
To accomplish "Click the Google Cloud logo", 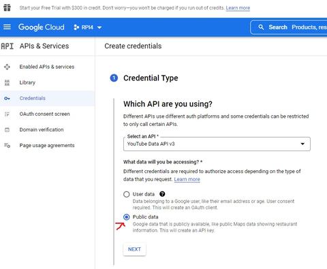I will [x=42, y=27].
